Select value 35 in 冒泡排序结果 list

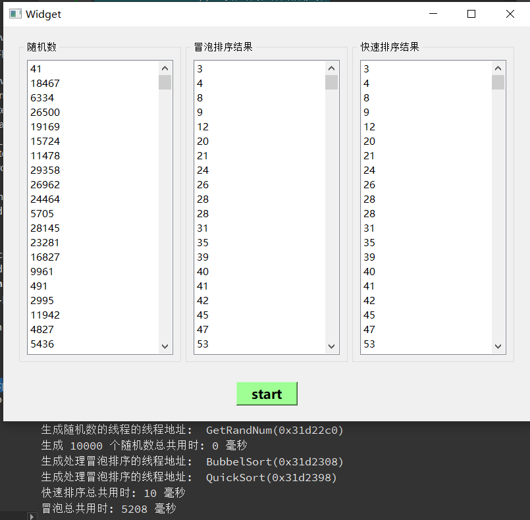259,243
